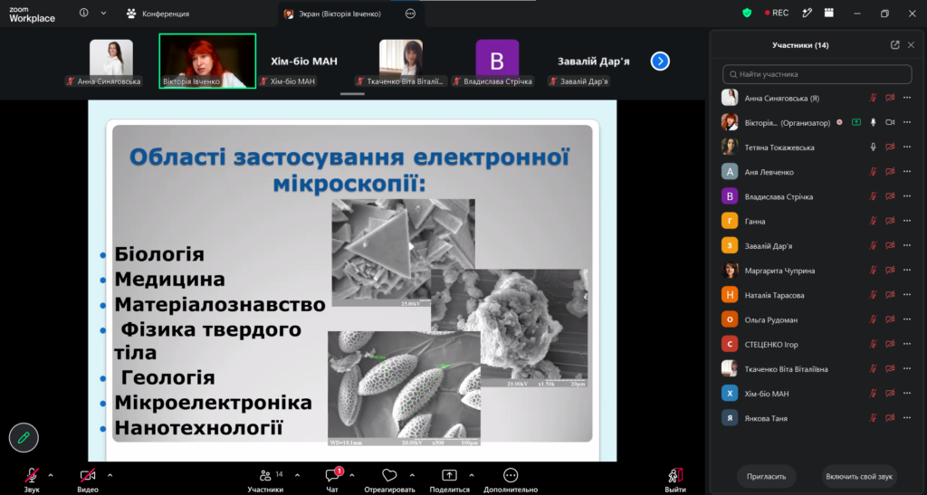Switch to the Конференция tab

[x=158, y=14]
